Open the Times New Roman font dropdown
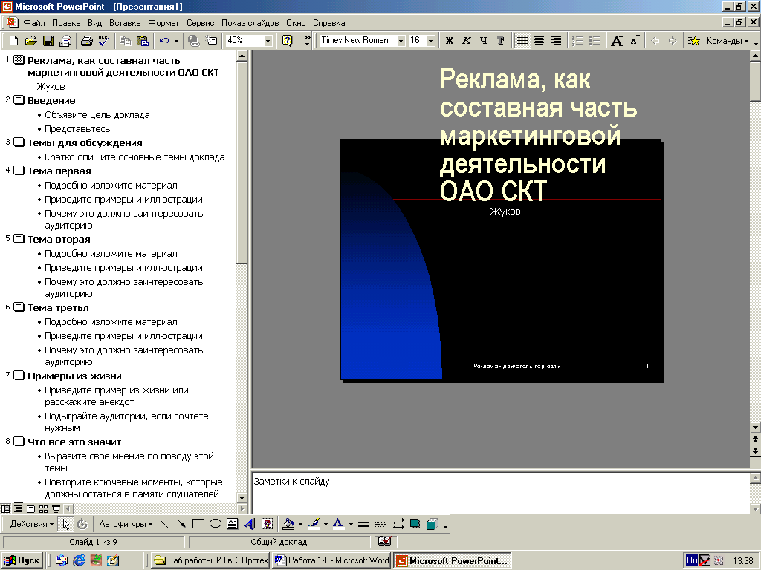The image size is (761, 570). (x=401, y=41)
